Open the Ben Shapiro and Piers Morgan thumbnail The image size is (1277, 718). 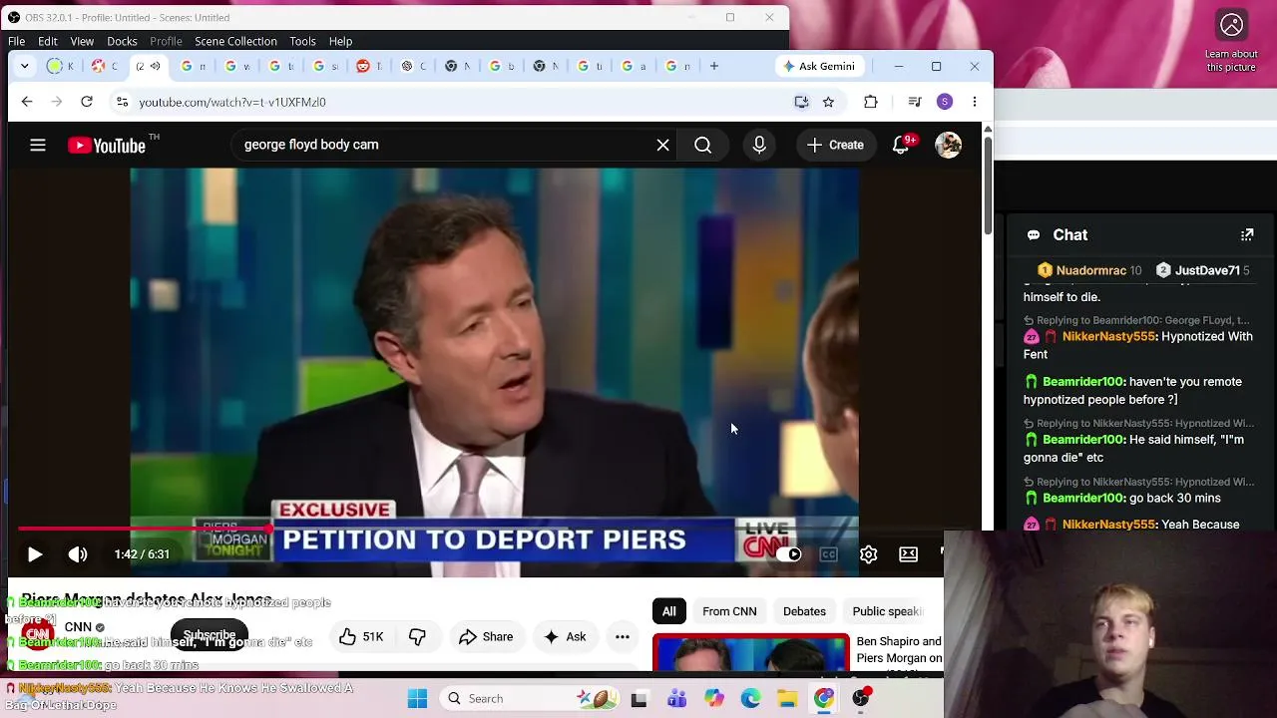751,653
